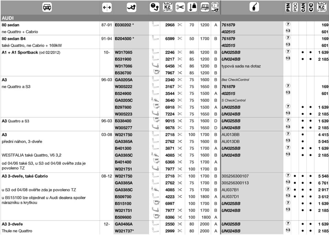Viewport: 329px width, 235px height.
Task: Click the towbar type icon in GA0205C row
Action: [x=155, y=100]
